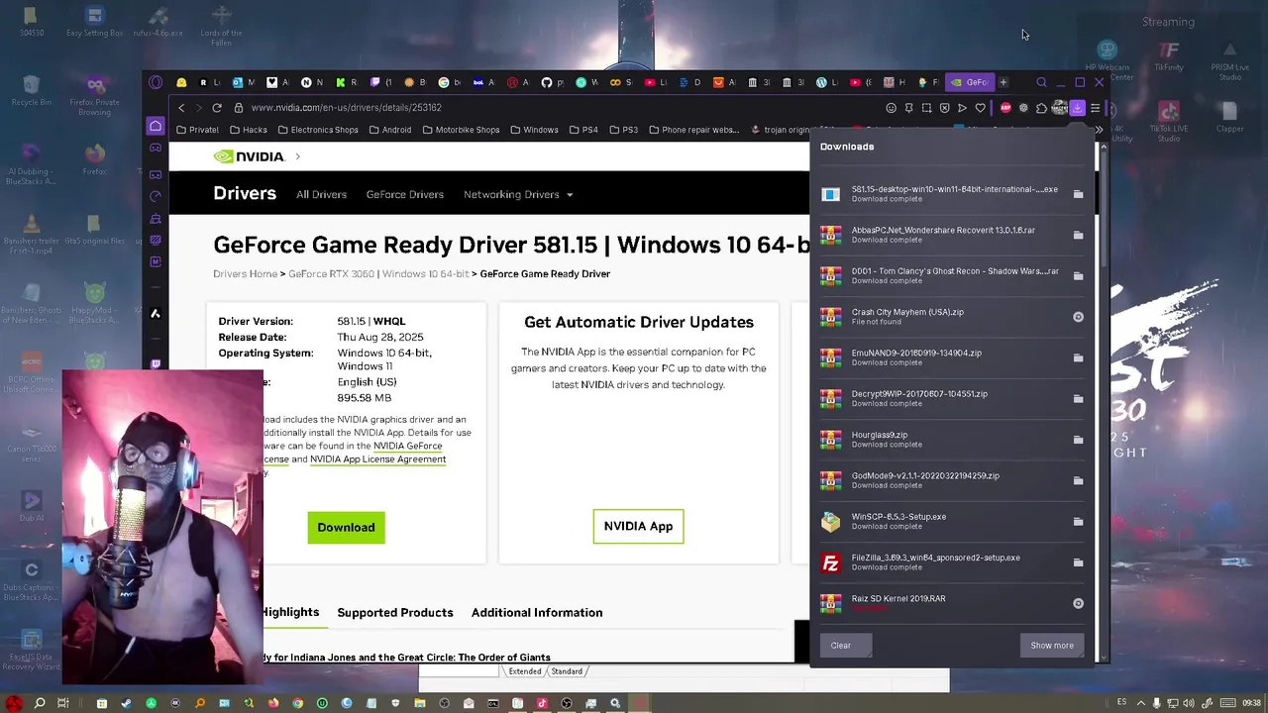The height and width of the screenshot is (713, 1268).
Task: Show folder for FileZilla_3.69.3 setup download
Action: [x=1078, y=562]
